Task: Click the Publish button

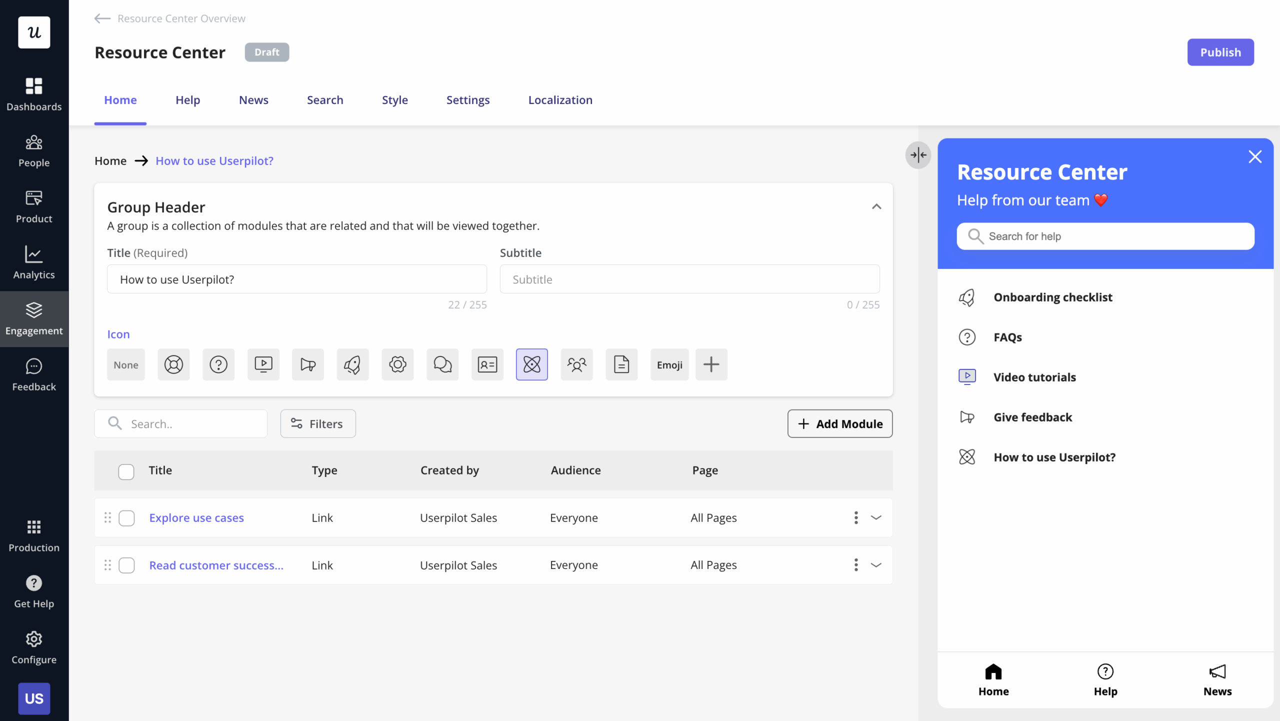Action: click(1220, 52)
